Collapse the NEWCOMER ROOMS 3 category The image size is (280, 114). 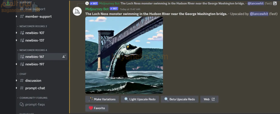(32, 26)
